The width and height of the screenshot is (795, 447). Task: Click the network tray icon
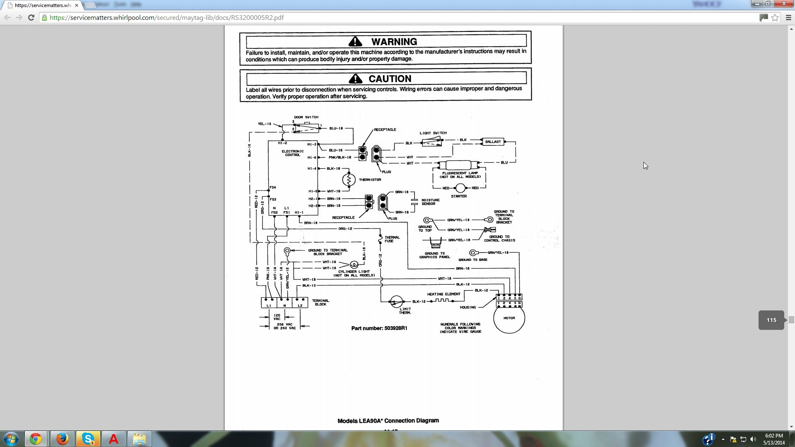(743, 439)
